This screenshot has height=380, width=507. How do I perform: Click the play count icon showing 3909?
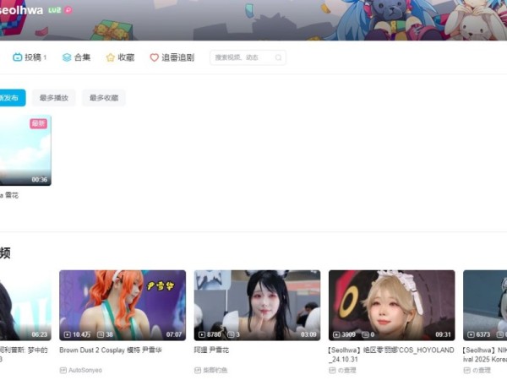point(336,334)
